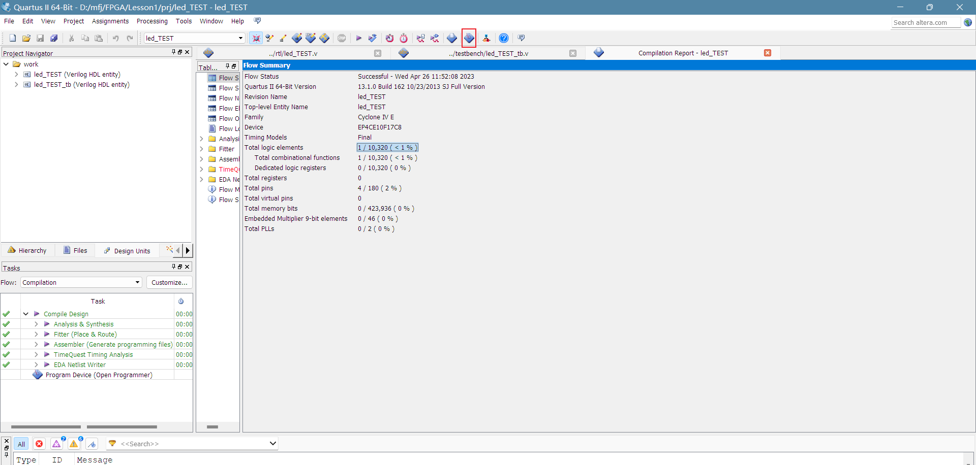Expand led_TEST_tb Verilog HDL entity
The width and height of the screenshot is (976, 465).
point(16,84)
